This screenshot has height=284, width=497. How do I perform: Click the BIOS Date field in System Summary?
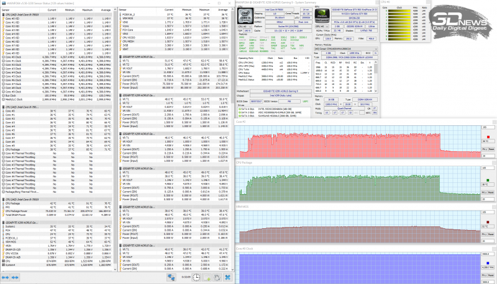256,102
